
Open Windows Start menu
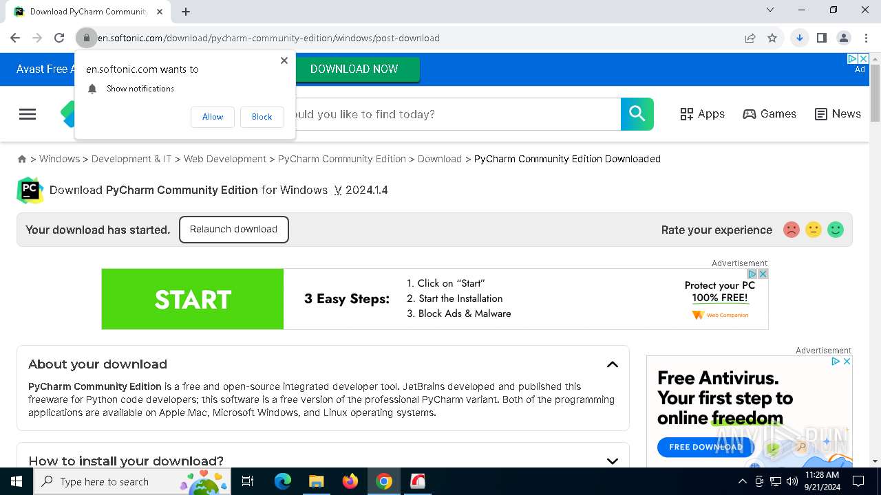[x=17, y=481]
